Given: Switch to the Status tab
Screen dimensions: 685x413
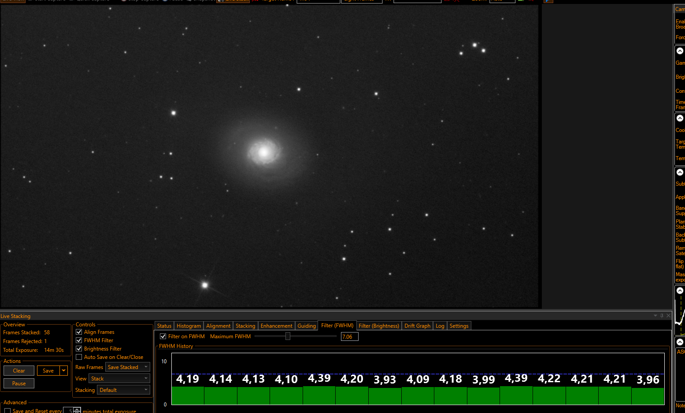Looking at the screenshot, I should (x=164, y=326).
